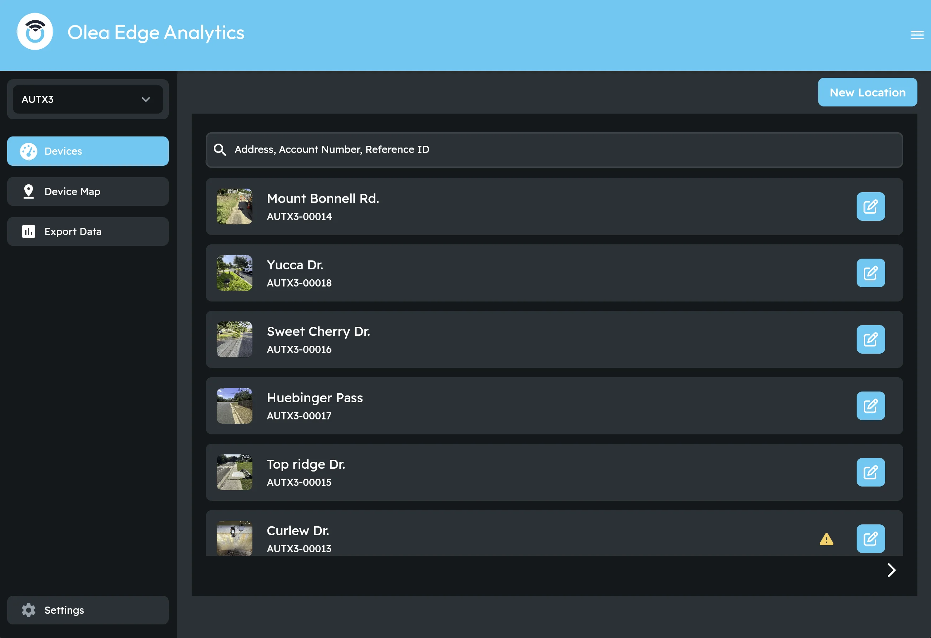The height and width of the screenshot is (638, 931).
Task: Open the Settings gear icon
Action: (x=29, y=610)
